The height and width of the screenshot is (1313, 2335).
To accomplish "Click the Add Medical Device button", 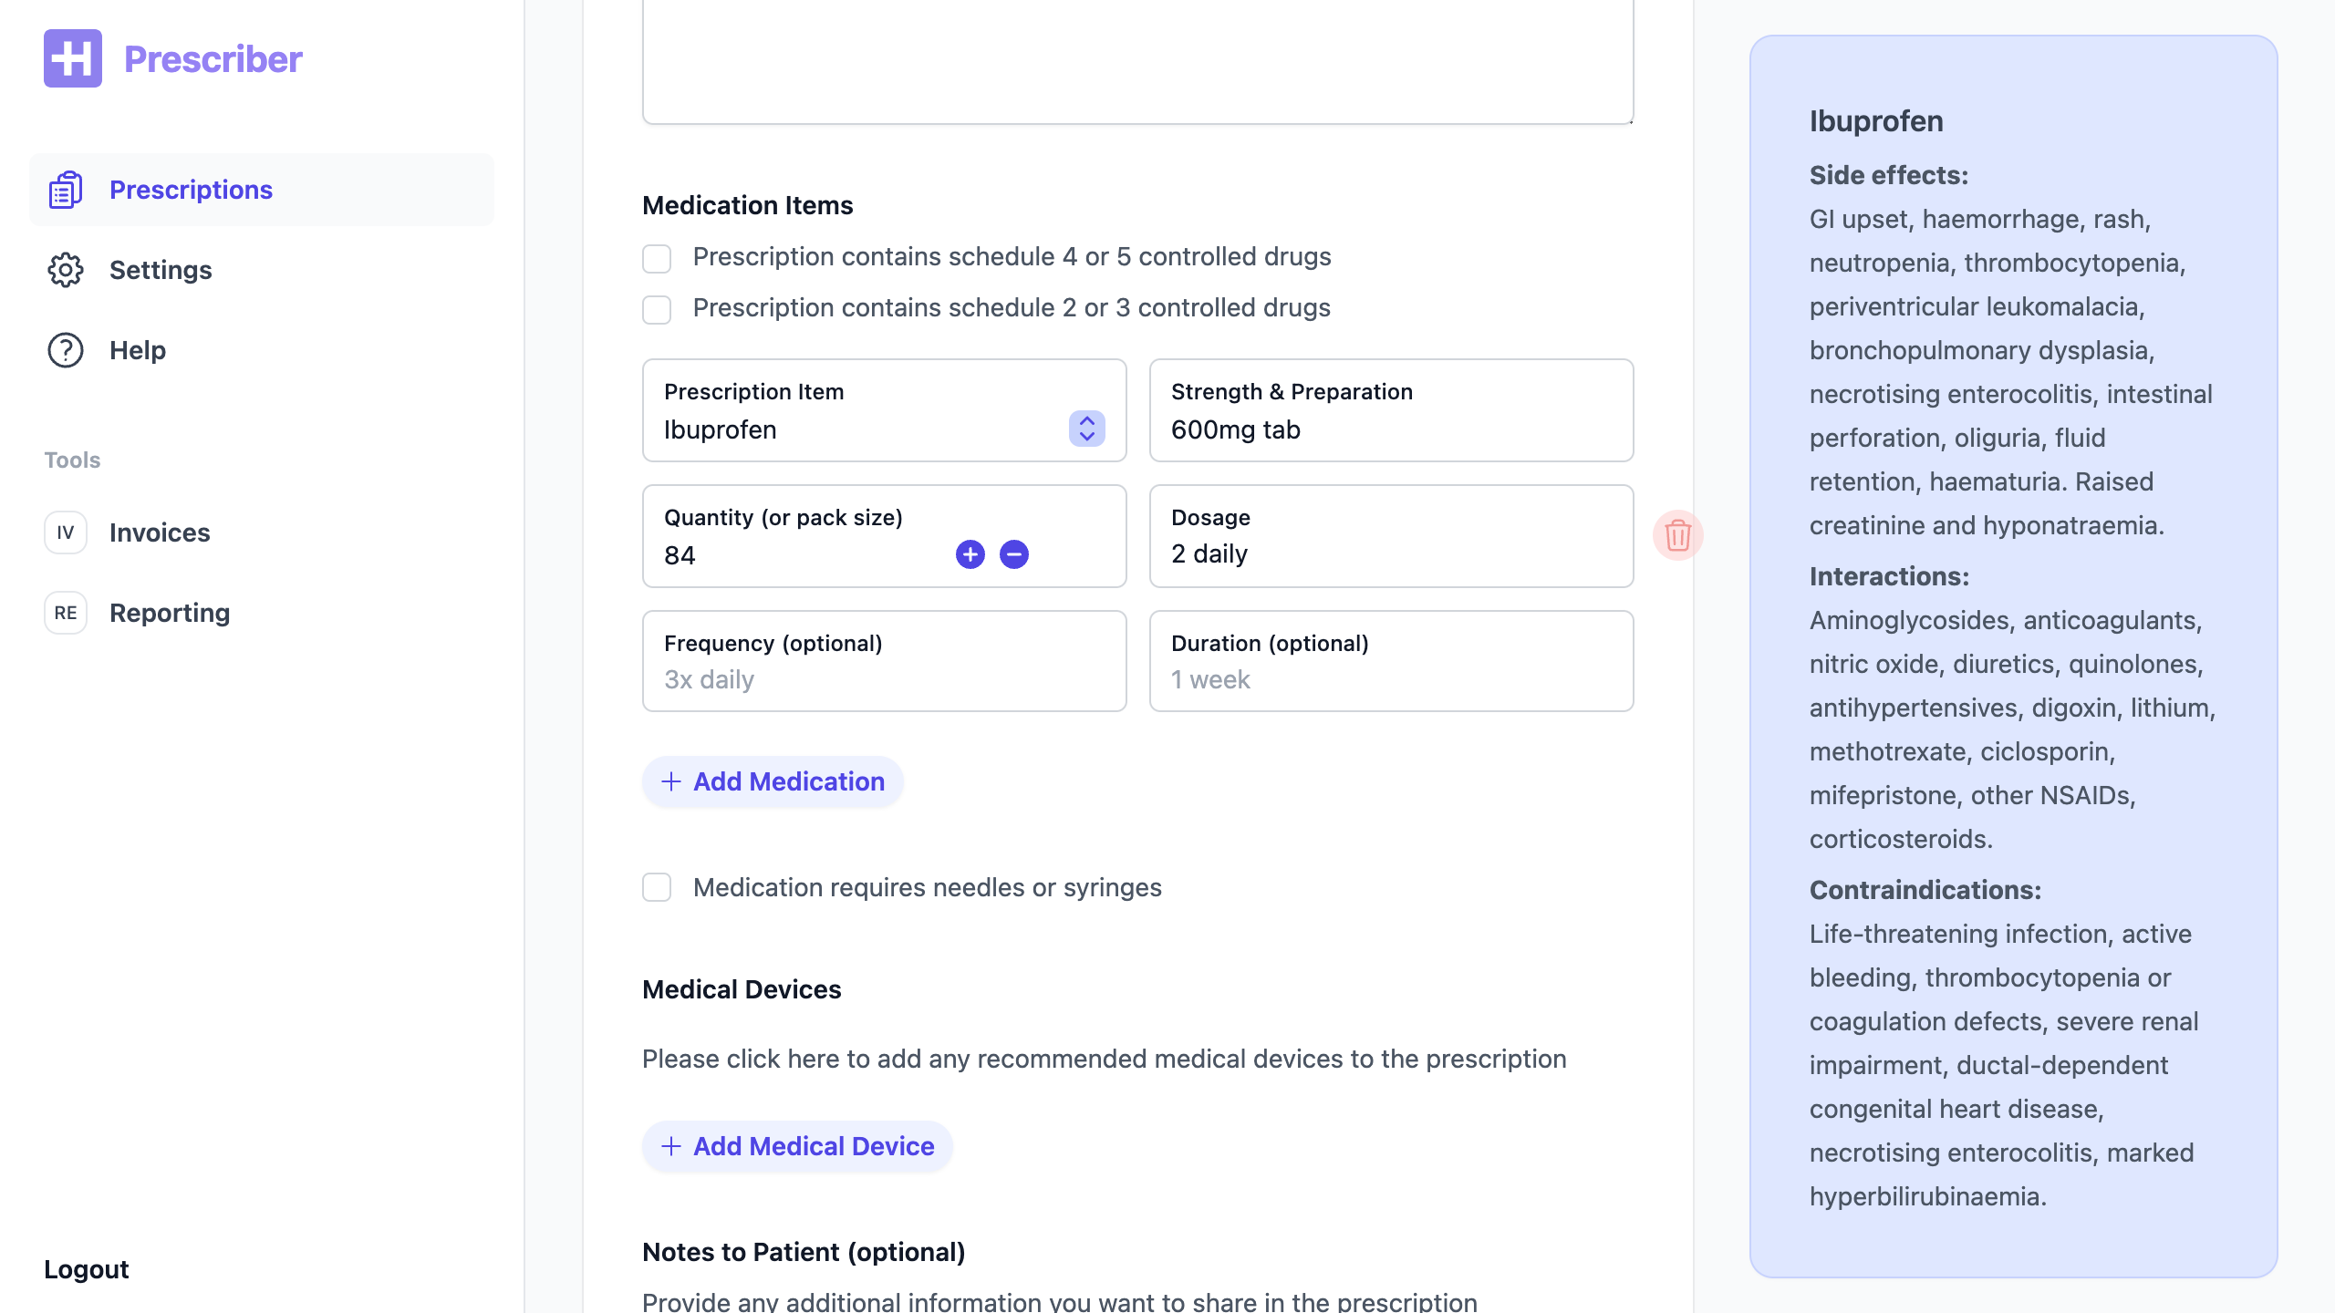I will (x=797, y=1146).
